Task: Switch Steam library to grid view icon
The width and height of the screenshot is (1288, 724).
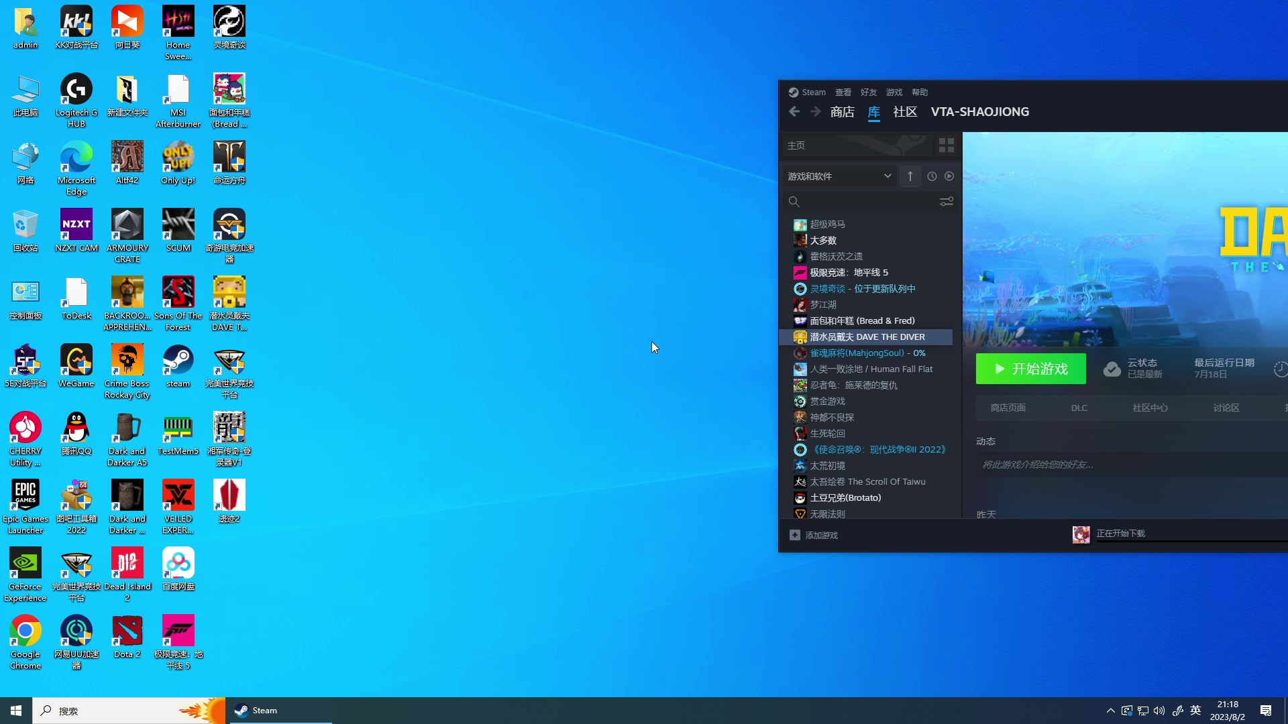Action: pyautogui.click(x=946, y=145)
